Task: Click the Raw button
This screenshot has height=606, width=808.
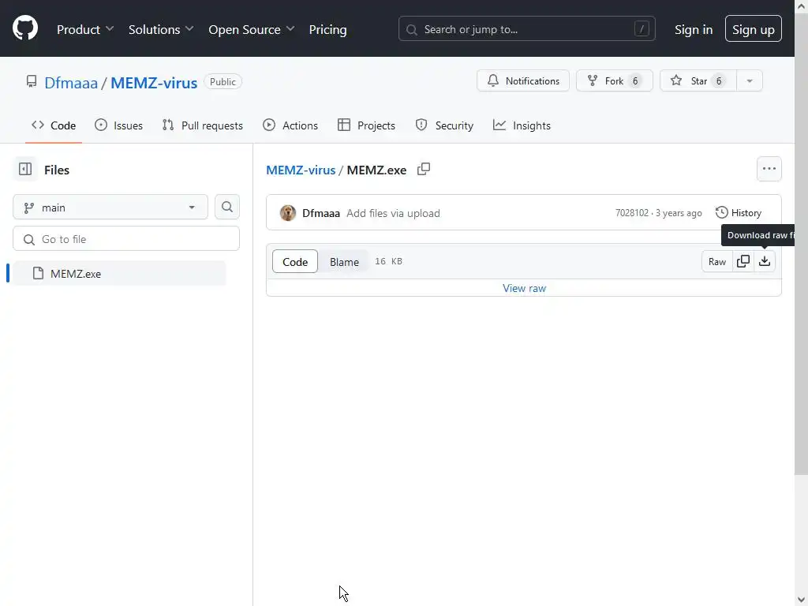Action: click(x=716, y=262)
